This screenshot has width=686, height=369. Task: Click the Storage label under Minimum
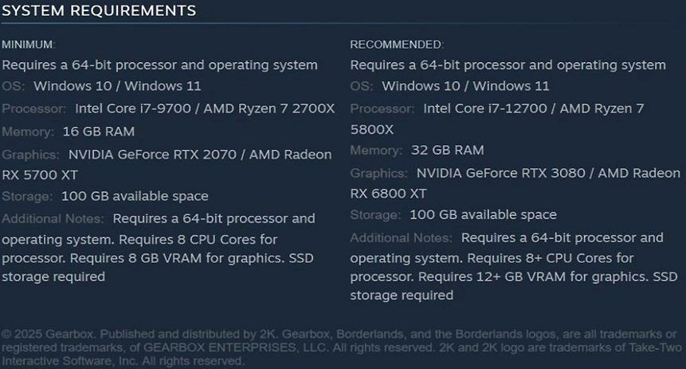pyautogui.click(x=26, y=196)
